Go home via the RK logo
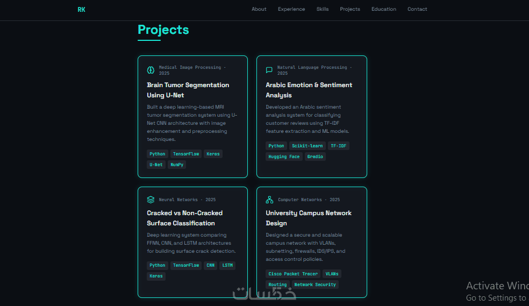The height and width of the screenshot is (306, 529). point(81,10)
